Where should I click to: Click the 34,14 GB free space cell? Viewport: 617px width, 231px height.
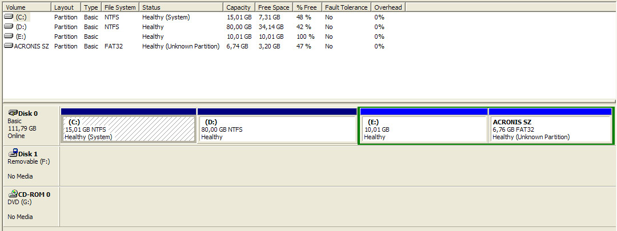click(x=271, y=27)
